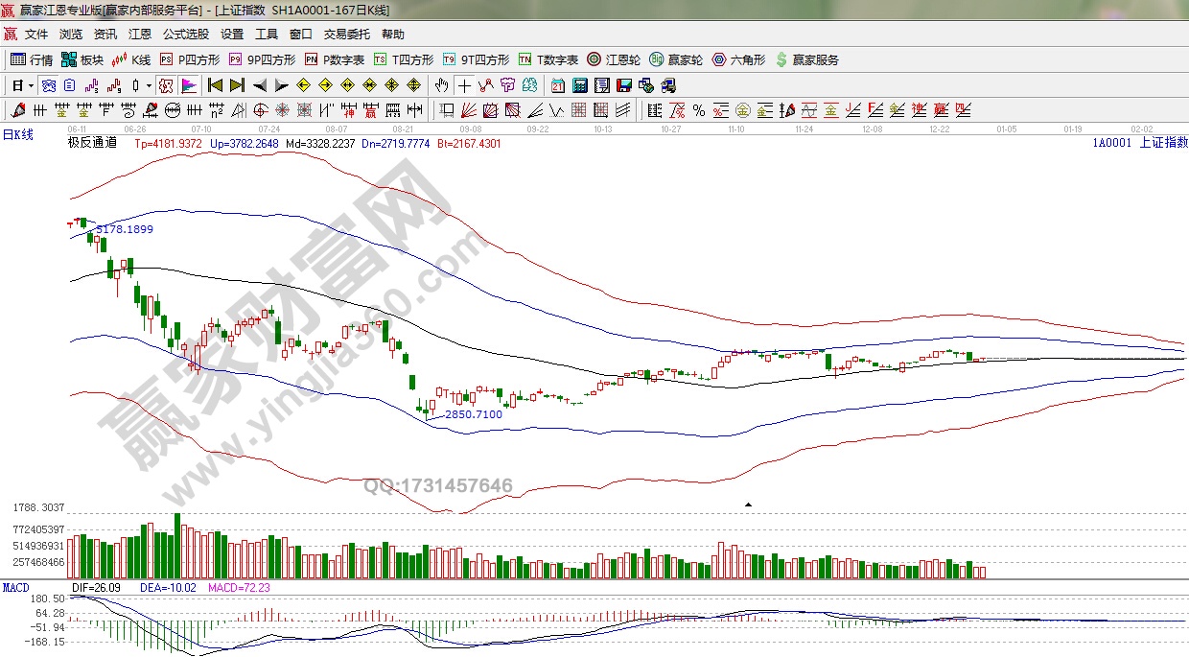Click the 赢家服务 button
This screenshot has height=657, width=1189.
[807, 59]
